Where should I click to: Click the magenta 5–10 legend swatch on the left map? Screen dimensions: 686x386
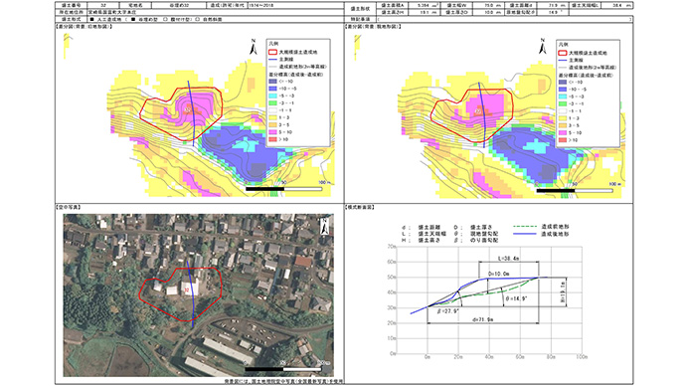[x=273, y=132]
